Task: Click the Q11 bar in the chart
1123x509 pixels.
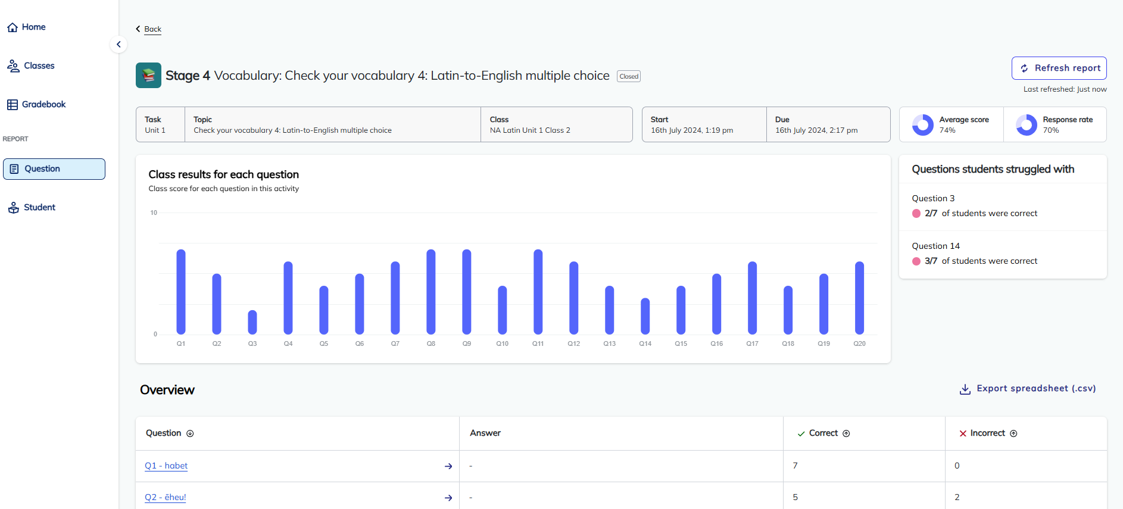Action: tap(538, 292)
